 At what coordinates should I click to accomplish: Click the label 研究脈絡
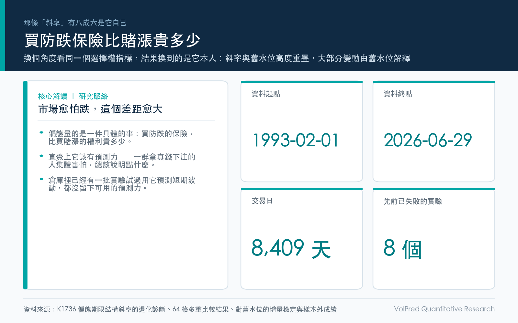click(93, 96)
